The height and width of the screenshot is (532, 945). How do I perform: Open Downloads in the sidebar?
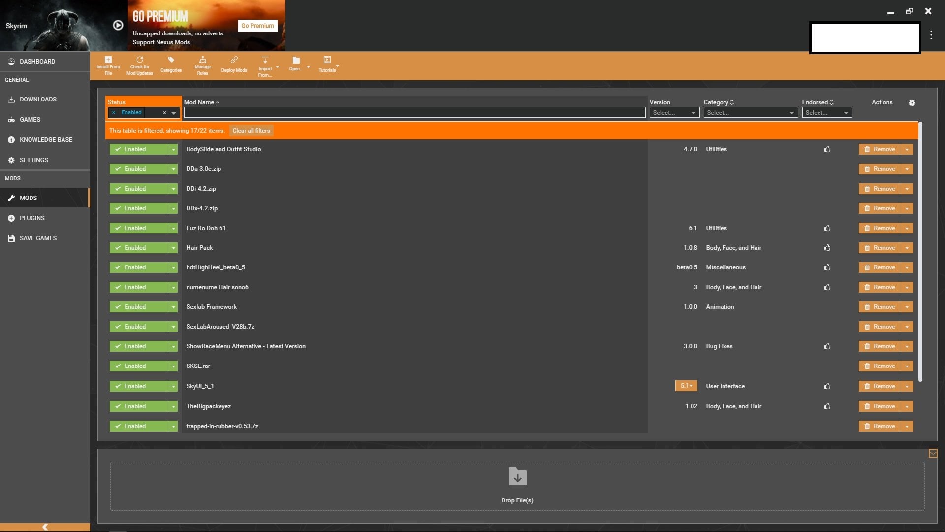tap(45, 100)
